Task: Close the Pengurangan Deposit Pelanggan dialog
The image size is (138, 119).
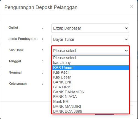Action: tap(132, 7)
